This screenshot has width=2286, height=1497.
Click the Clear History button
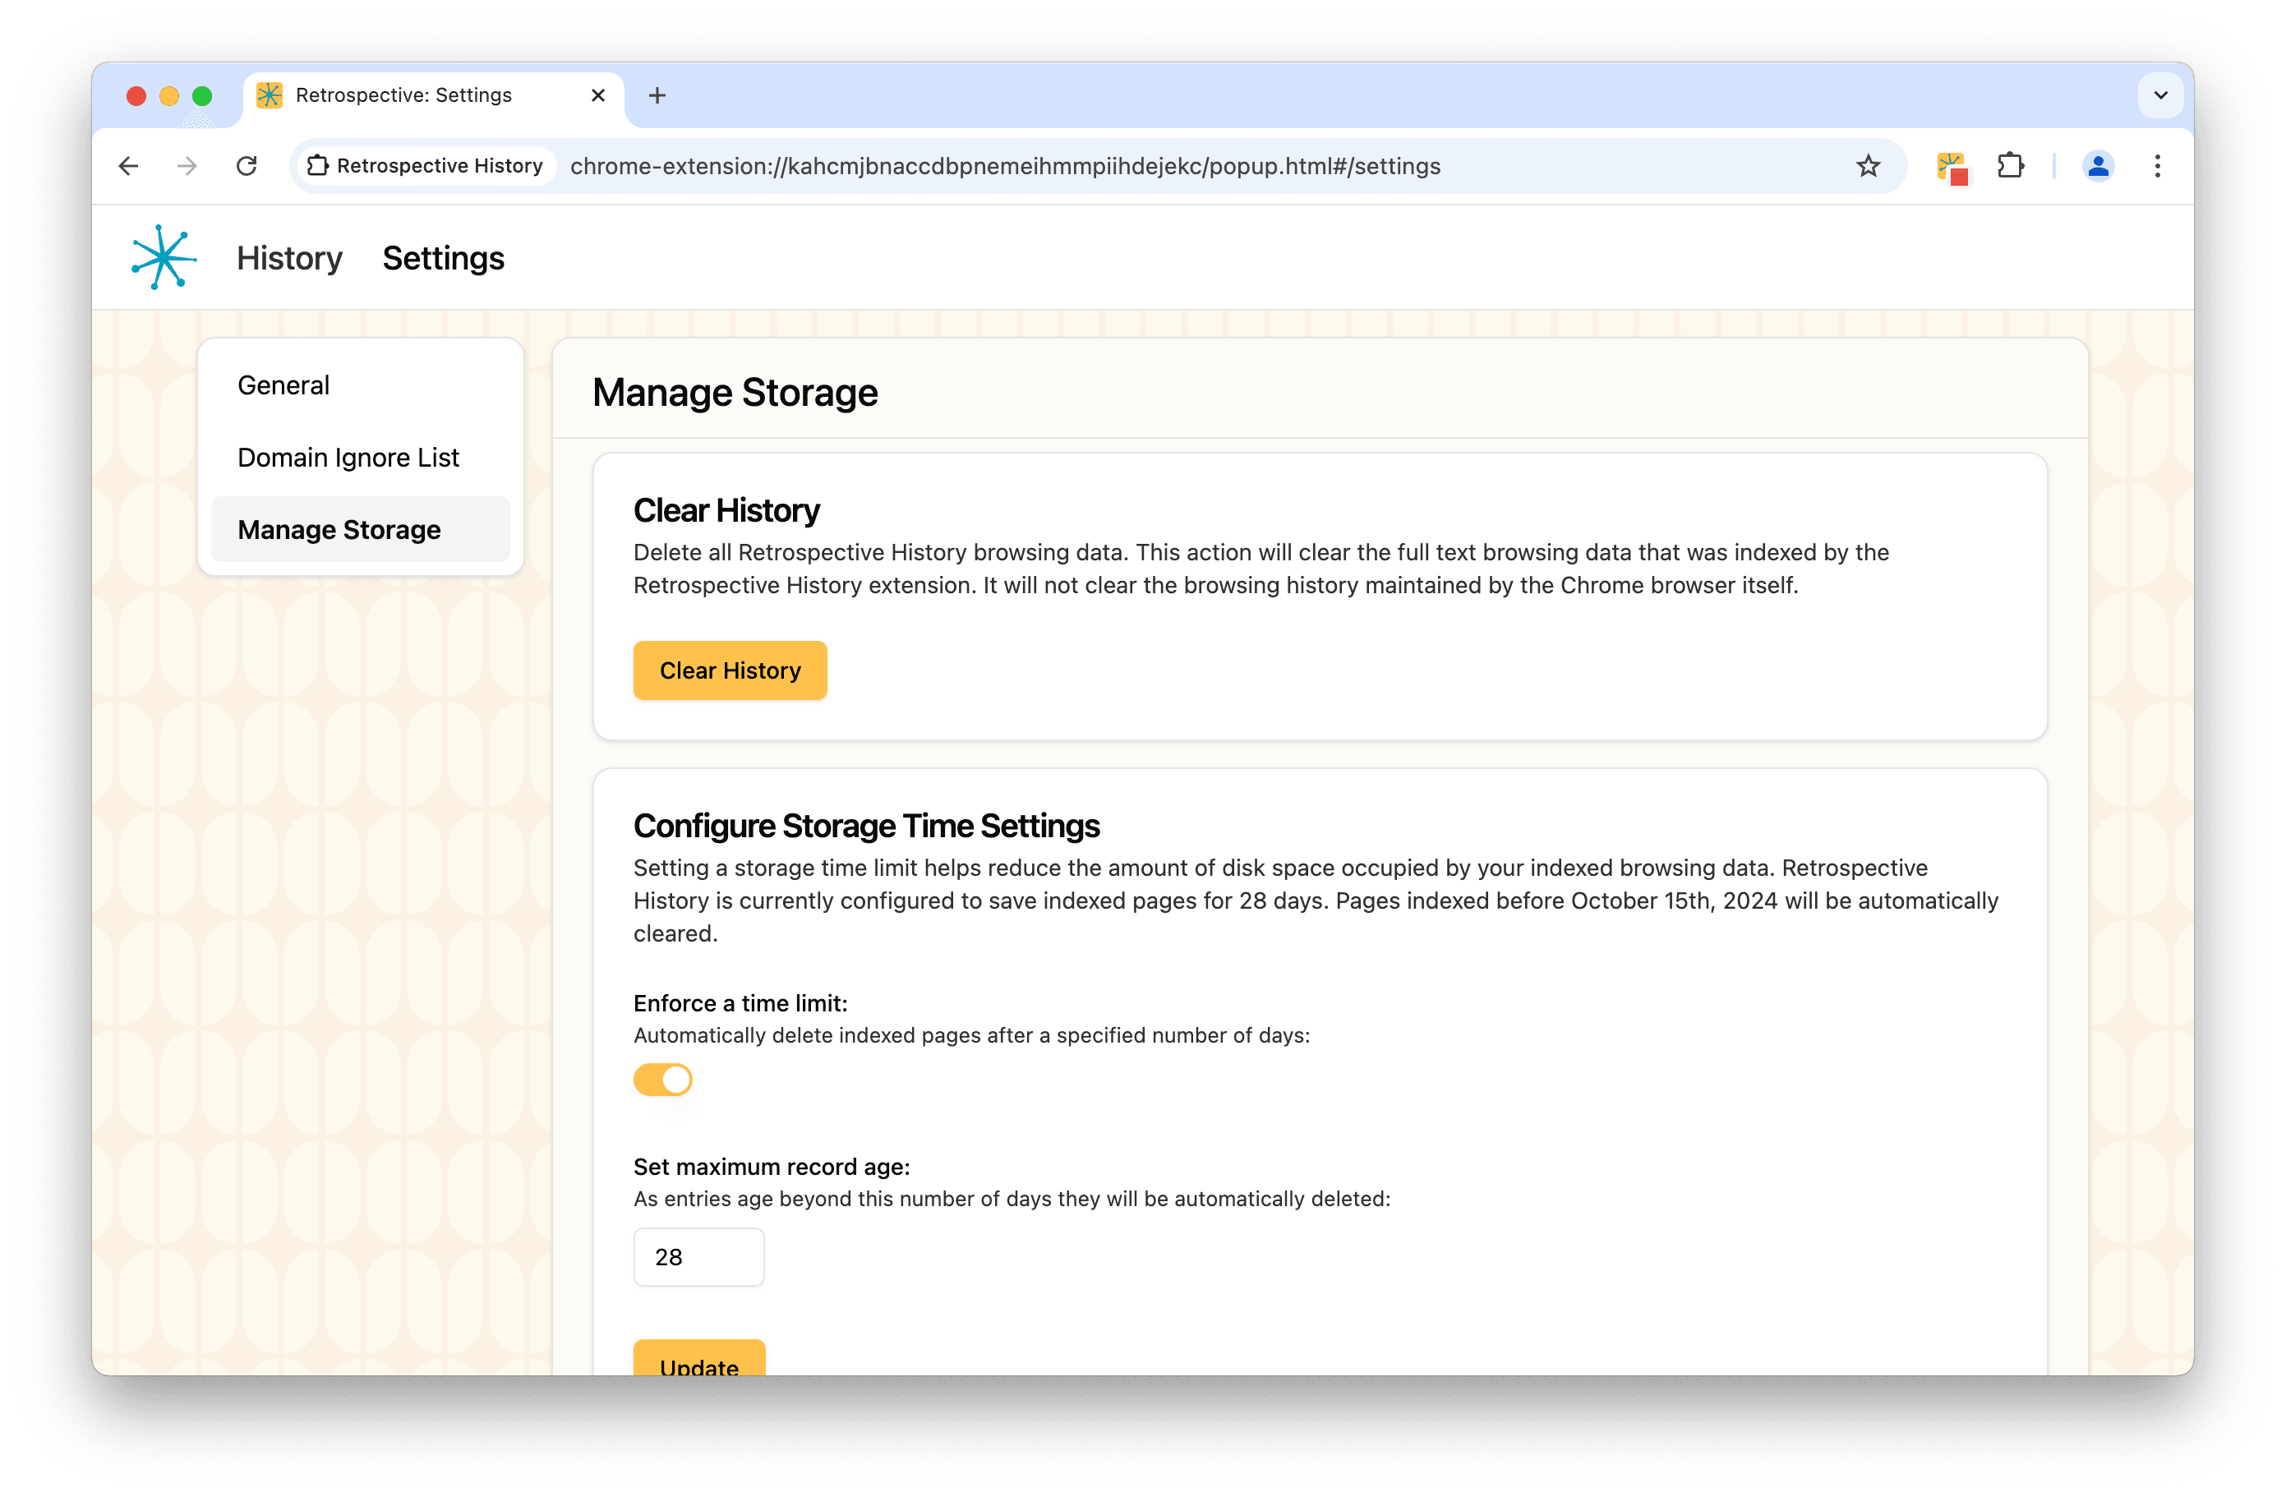tap(731, 670)
